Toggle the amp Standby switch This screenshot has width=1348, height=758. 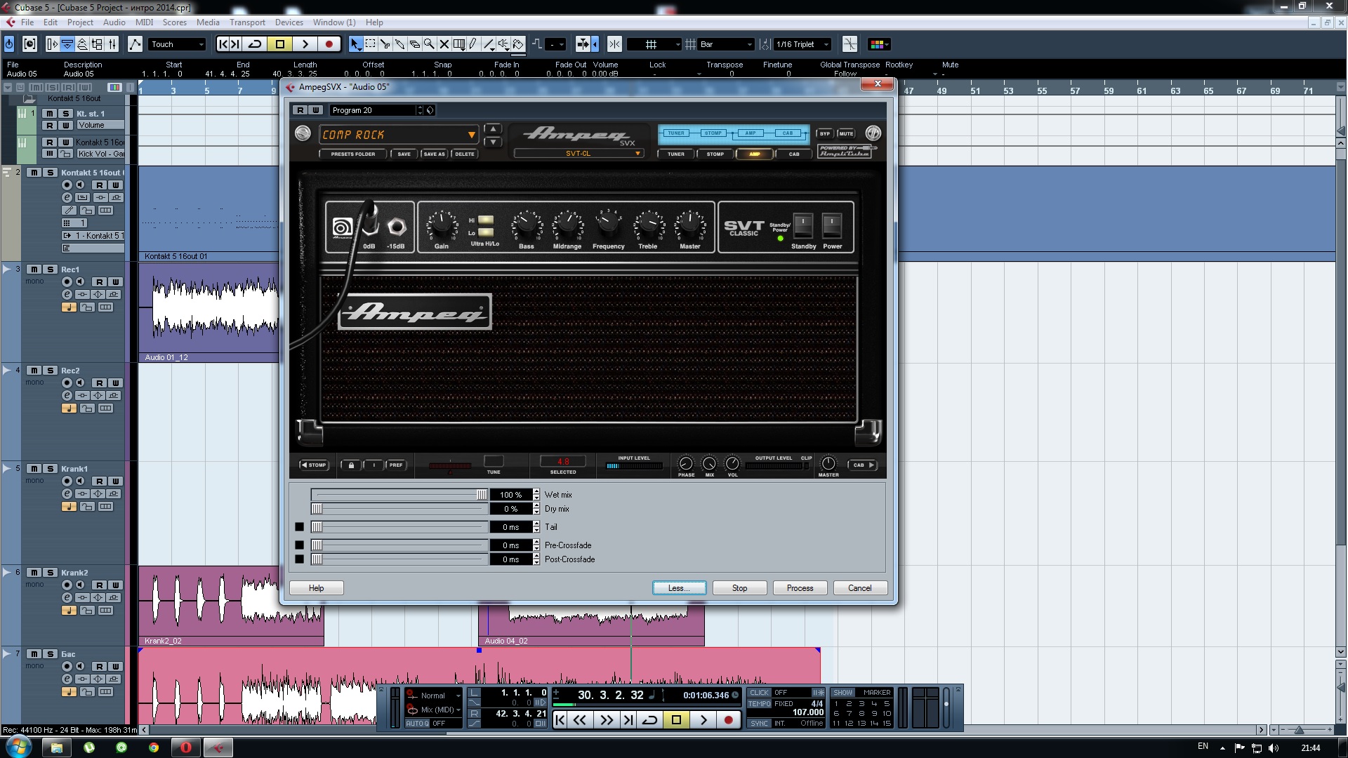click(x=802, y=226)
